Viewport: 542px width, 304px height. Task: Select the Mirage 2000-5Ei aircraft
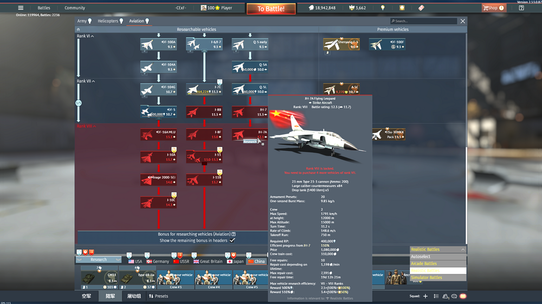(x=158, y=180)
